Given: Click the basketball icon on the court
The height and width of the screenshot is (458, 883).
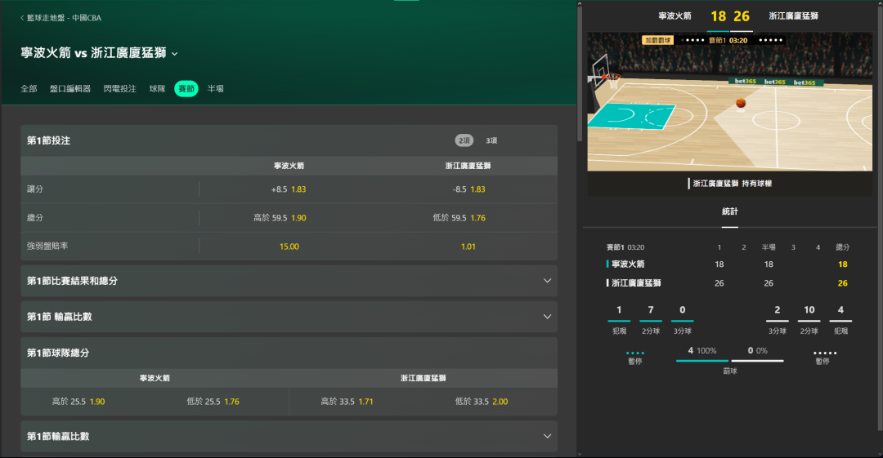Looking at the screenshot, I should 741,103.
